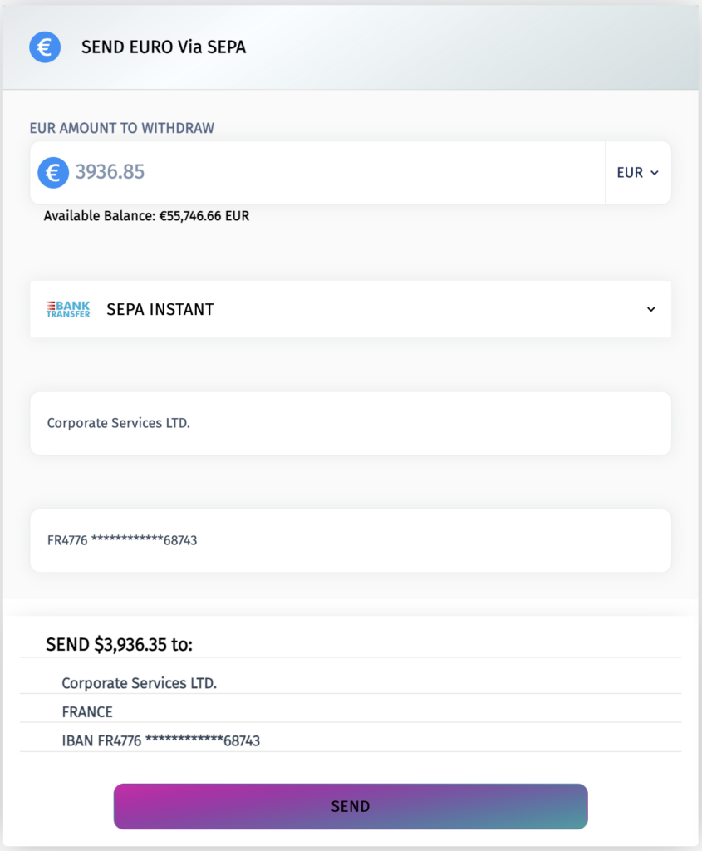The width and height of the screenshot is (702, 851).
Task: Select the SEPA INSTANT transfer method label
Action: pos(160,309)
